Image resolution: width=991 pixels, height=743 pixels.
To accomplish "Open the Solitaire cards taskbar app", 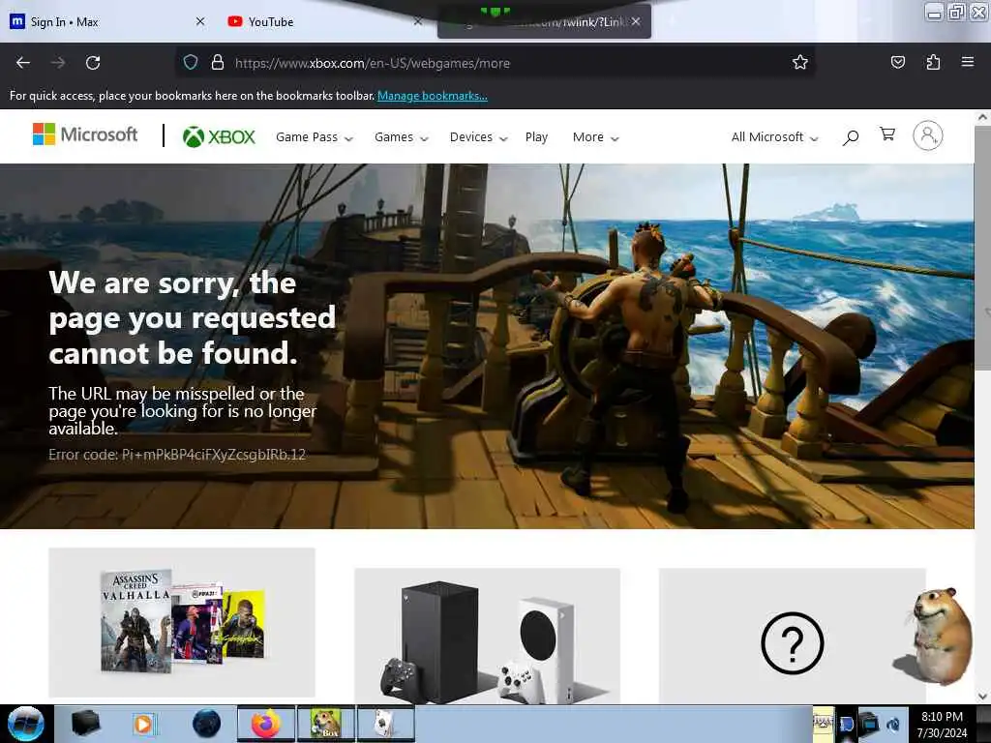I will click(385, 724).
